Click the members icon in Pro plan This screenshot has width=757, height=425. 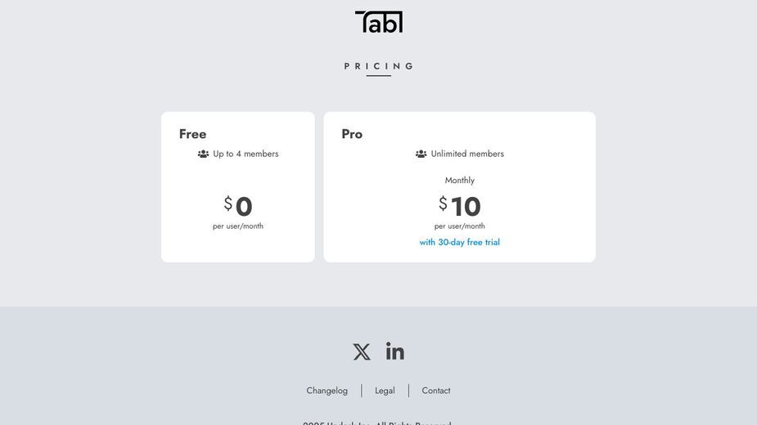tap(421, 154)
